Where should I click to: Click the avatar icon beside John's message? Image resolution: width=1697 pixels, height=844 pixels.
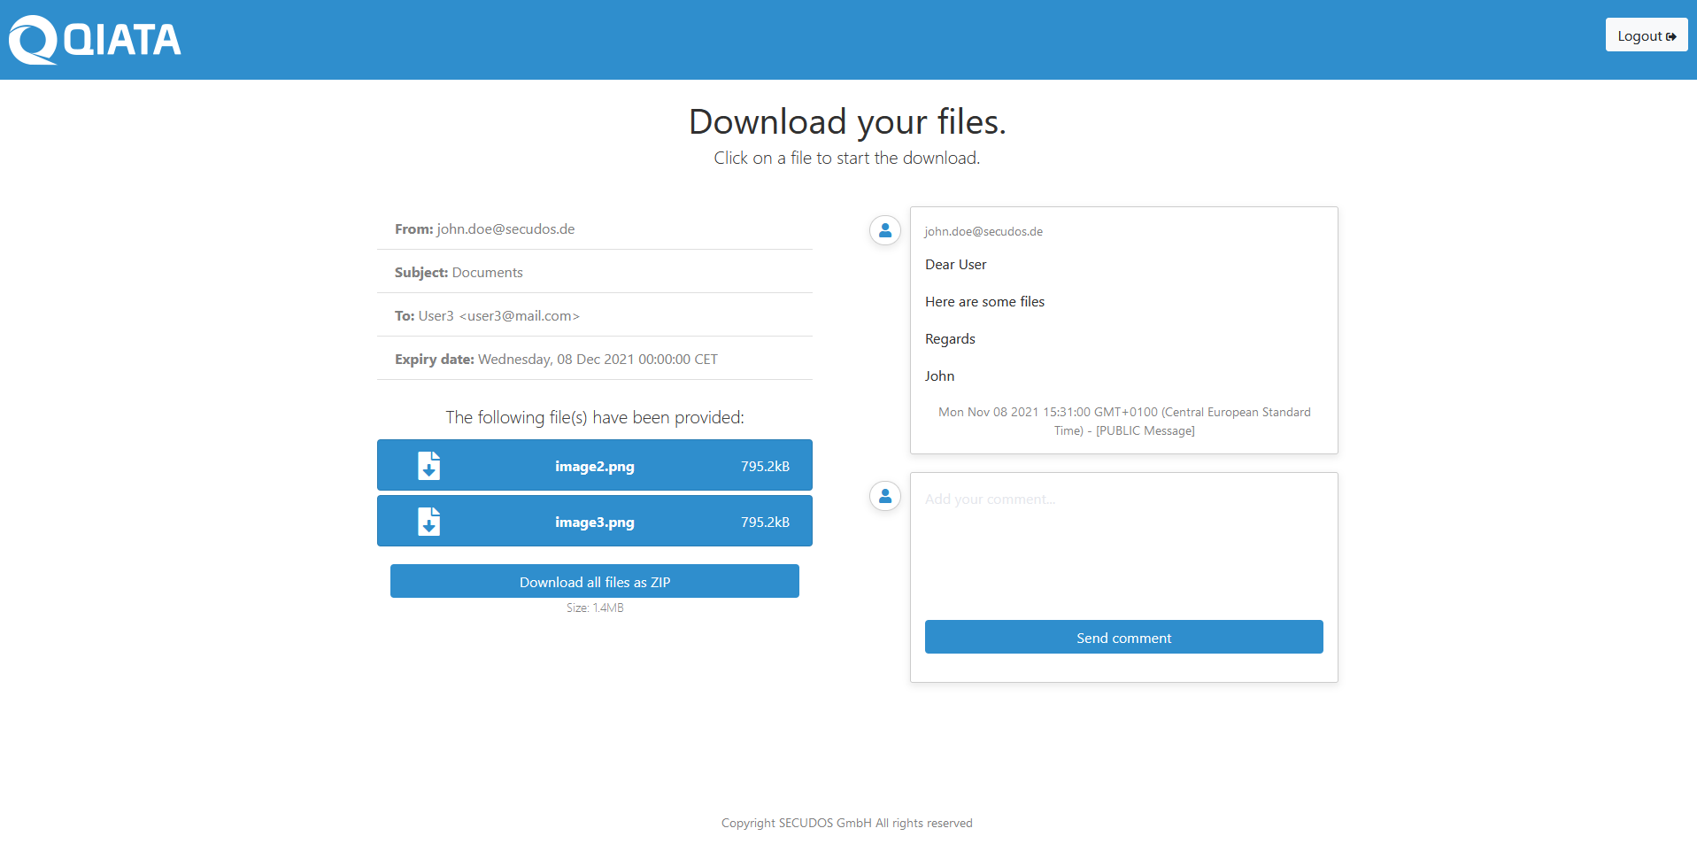coord(884,230)
